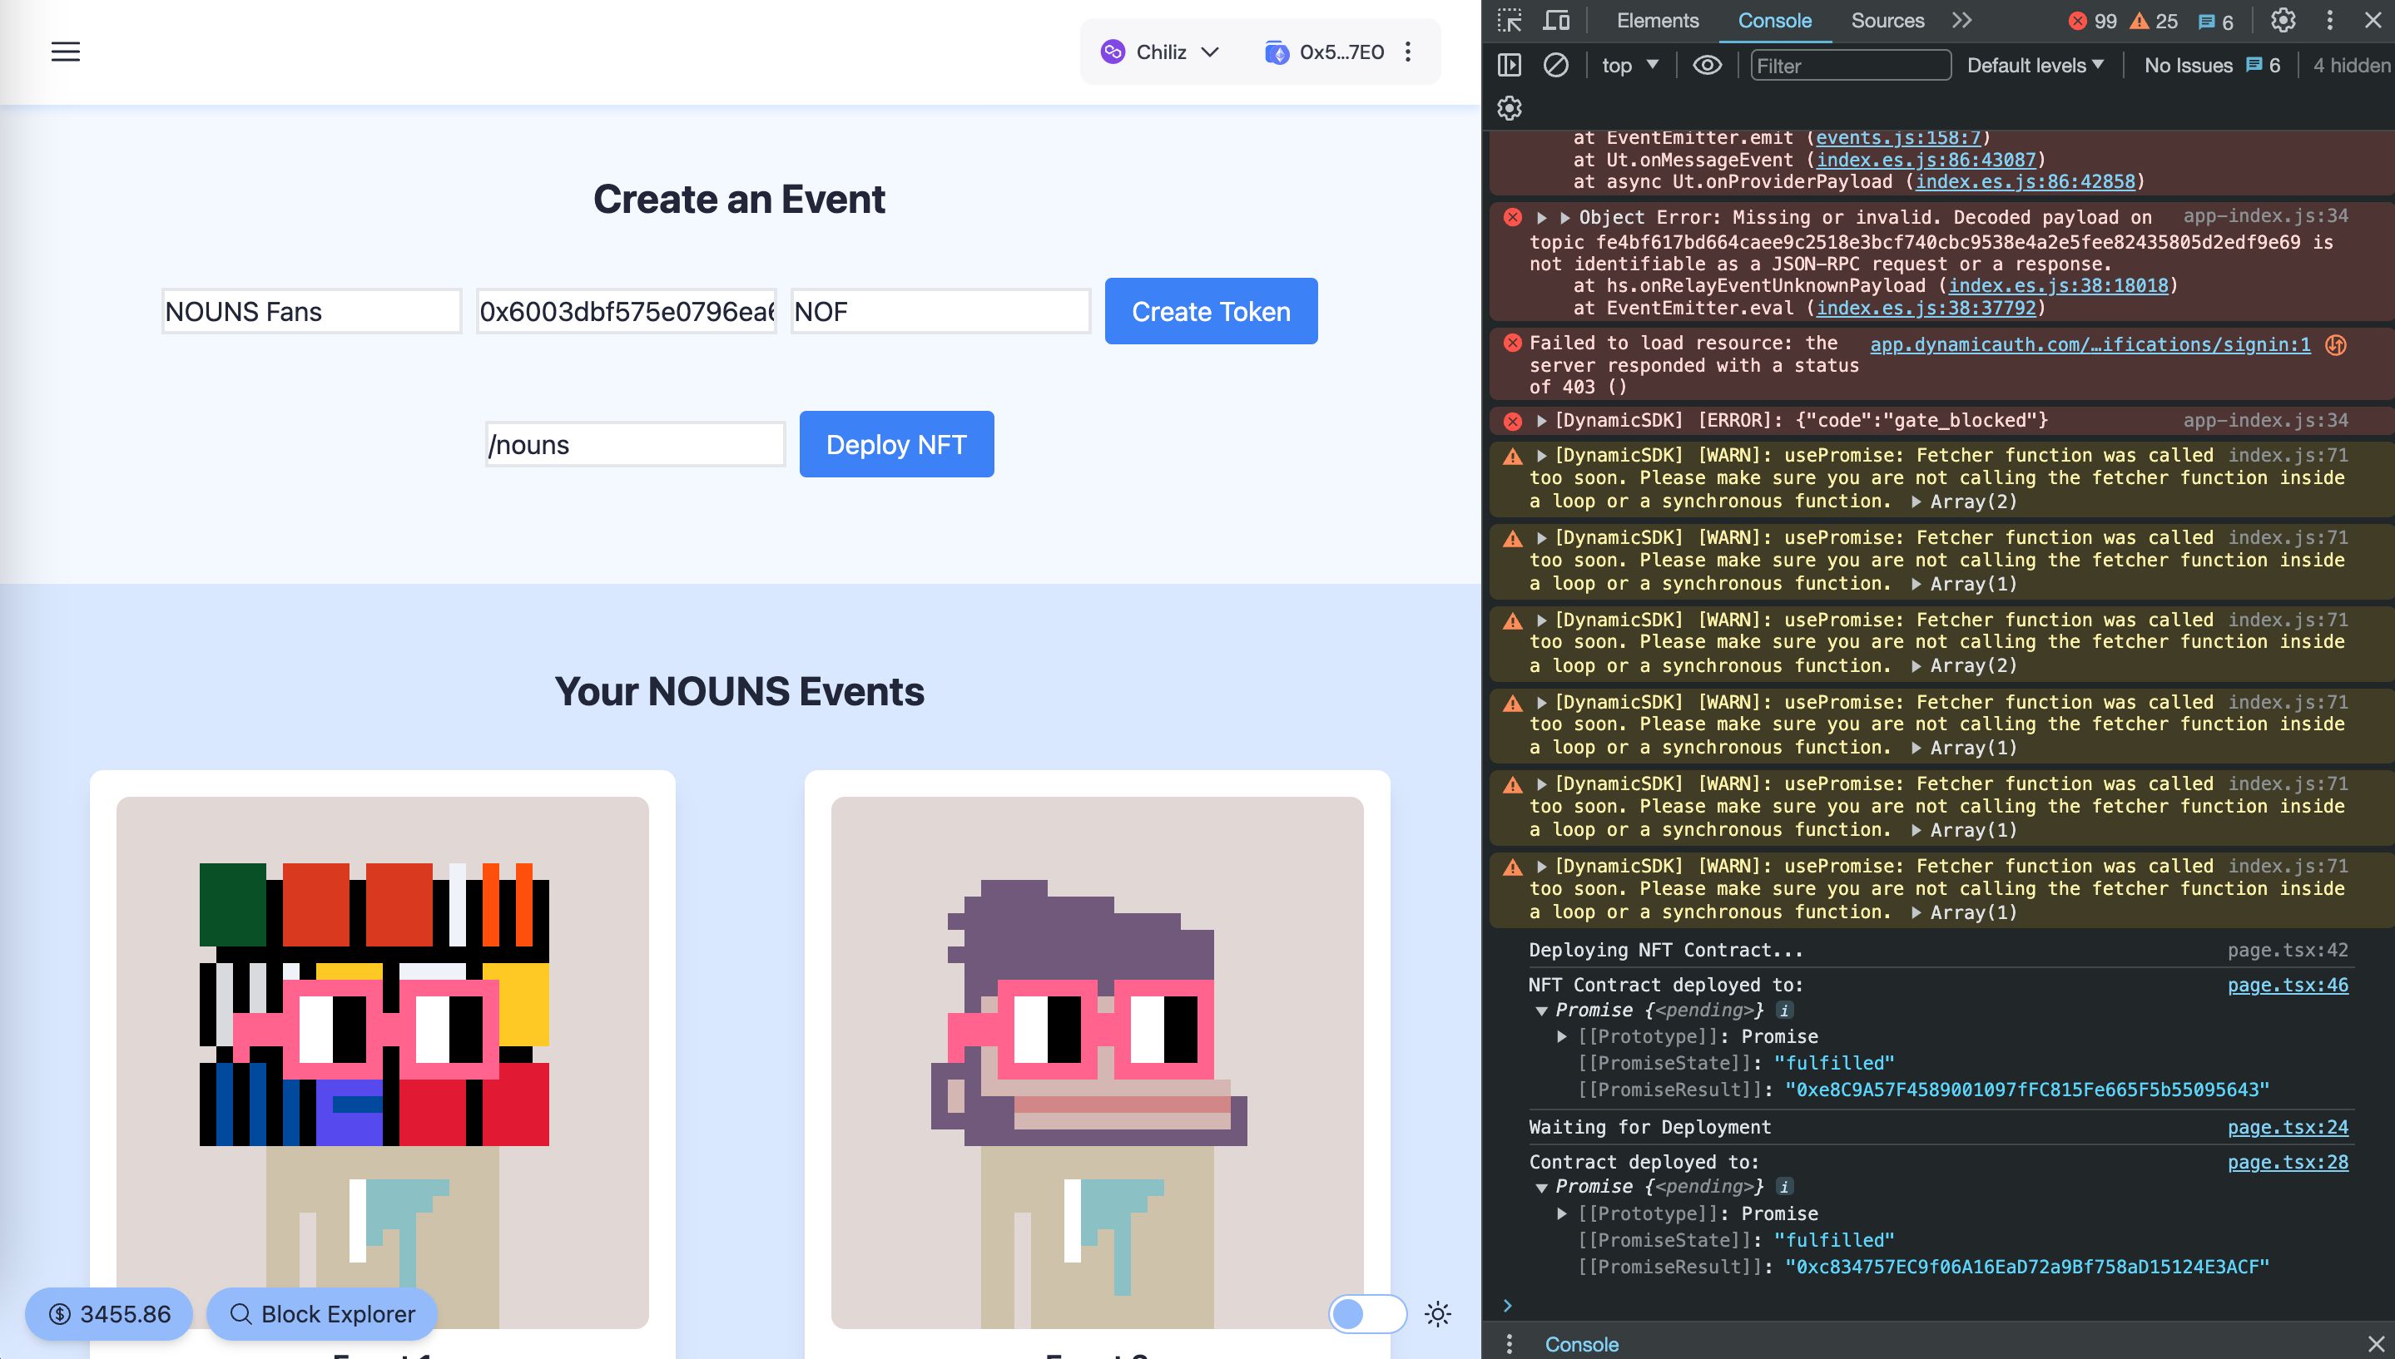Click the AI assistance icon next to signin link
The width and height of the screenshot is (2395, 1359).
coord(2336,345)
